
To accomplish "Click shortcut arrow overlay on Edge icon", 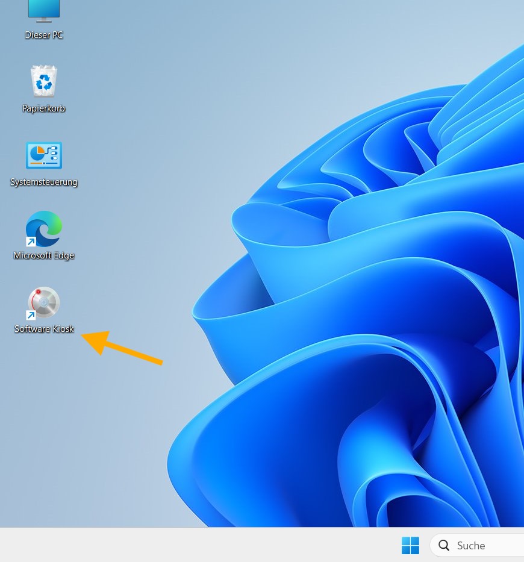I will 31,242.
